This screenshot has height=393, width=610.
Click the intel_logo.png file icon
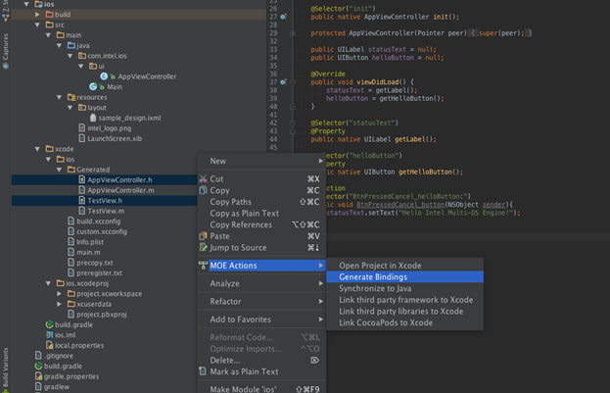click(x=81, y=127)
